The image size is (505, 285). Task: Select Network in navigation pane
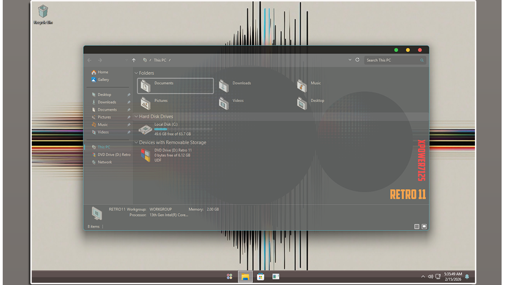click(105, 162)
